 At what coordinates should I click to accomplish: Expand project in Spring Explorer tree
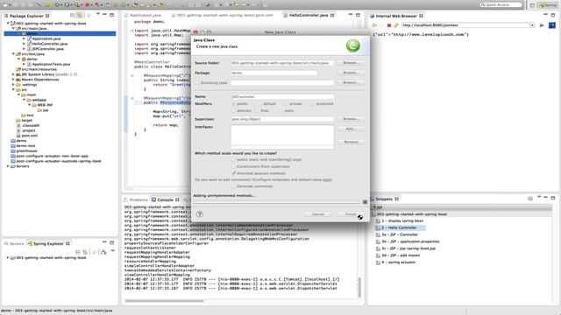point(8,257)
